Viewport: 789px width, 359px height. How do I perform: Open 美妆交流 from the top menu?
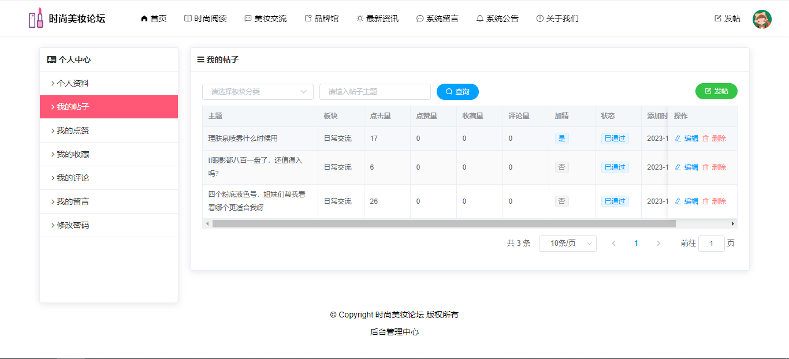(265, 18)
